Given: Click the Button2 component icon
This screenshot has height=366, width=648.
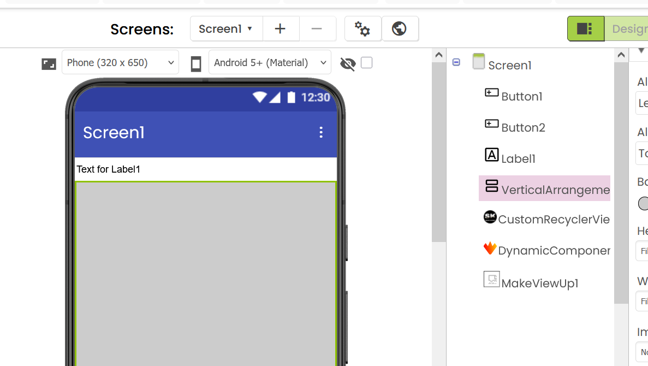Looking at the screenshot, I should click(x=491, y=123).
